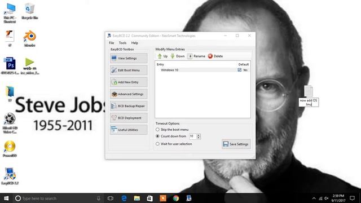Close the EasyBCD window
This screenshot has width=361, height=203.
[x=249, y=36]
